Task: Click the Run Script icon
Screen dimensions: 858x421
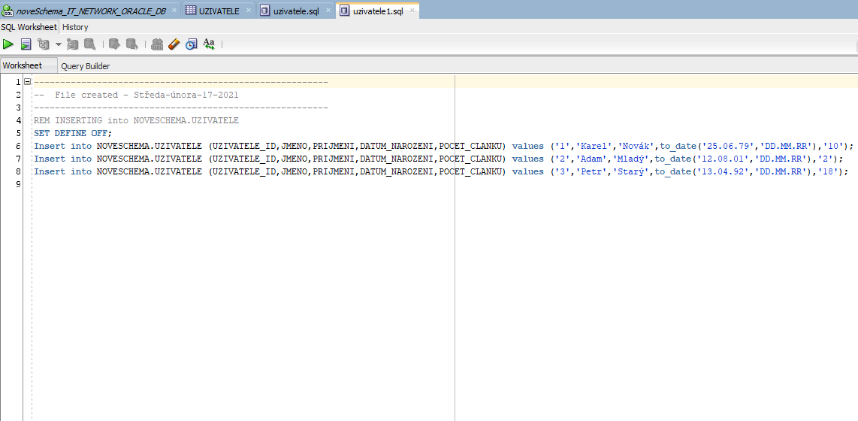Action: coord(26,44)
